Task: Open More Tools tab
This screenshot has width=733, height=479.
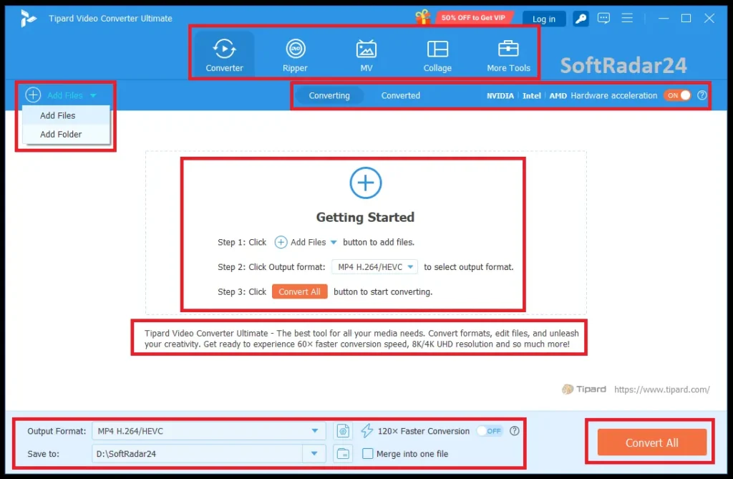Action: (x=508, y=54)
